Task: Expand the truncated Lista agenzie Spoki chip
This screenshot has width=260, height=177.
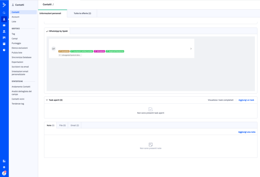Action: [70, 55]
